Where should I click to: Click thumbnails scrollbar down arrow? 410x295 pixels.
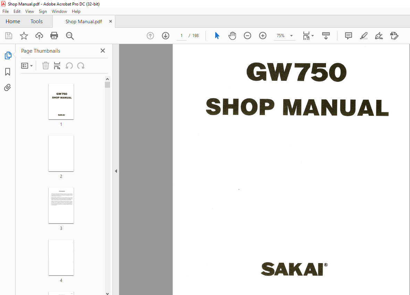(x=108, y=293)
